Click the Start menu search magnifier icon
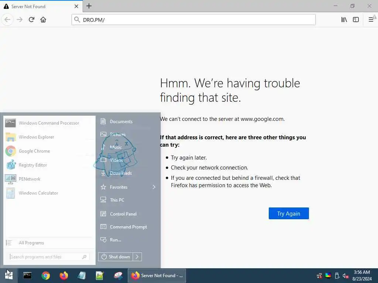 84,257
